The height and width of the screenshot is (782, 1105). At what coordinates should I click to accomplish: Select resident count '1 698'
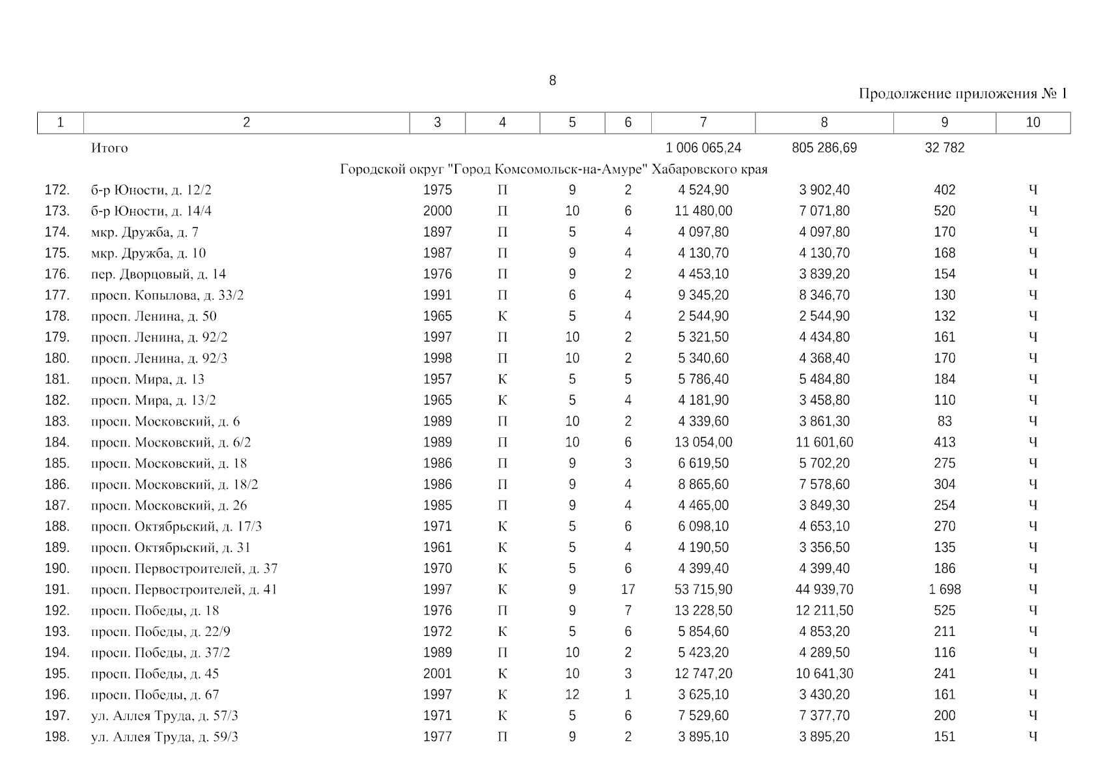click(944, 590)
